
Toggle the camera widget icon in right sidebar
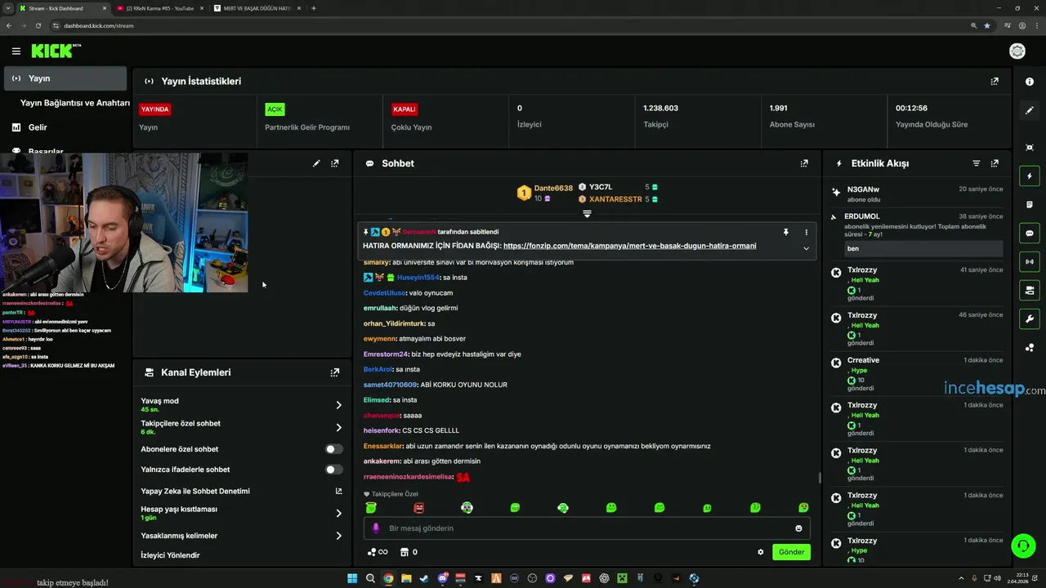coord(1030,290)
